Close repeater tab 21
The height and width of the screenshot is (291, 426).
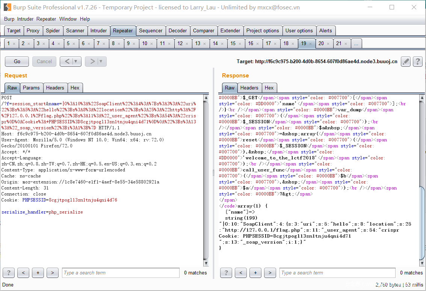tap(346, 44)
